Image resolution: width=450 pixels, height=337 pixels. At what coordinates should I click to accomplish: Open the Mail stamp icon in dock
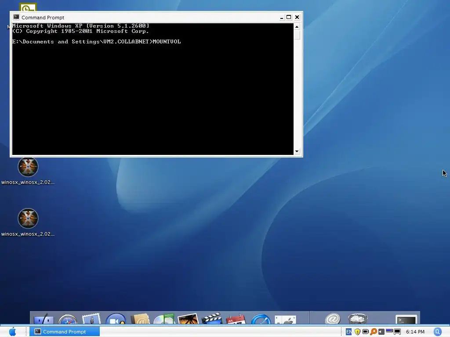tap(91, 319)
